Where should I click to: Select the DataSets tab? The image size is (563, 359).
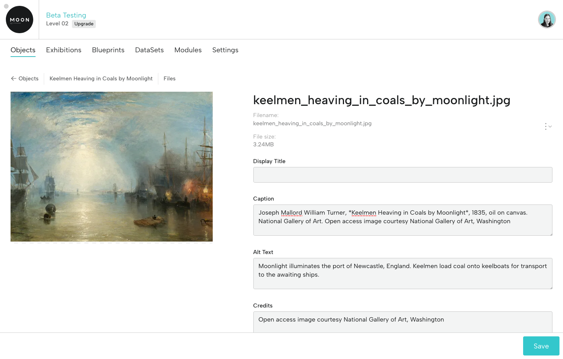[x=149, y=50]
